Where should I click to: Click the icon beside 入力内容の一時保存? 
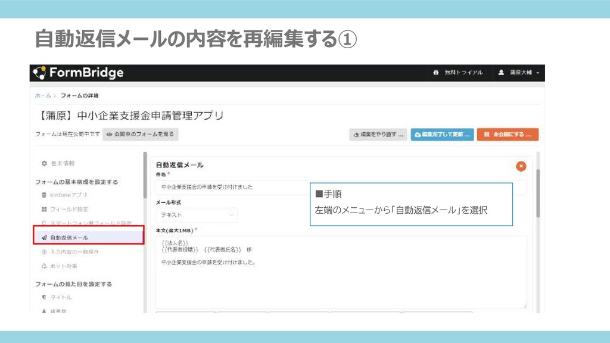pyautogui.click(x=44, y=252)
